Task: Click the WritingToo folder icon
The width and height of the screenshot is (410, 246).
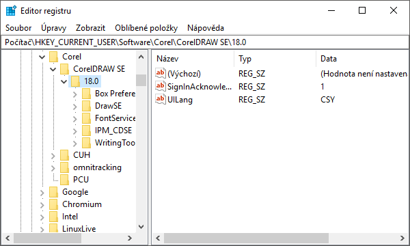Action: point(86,143)
